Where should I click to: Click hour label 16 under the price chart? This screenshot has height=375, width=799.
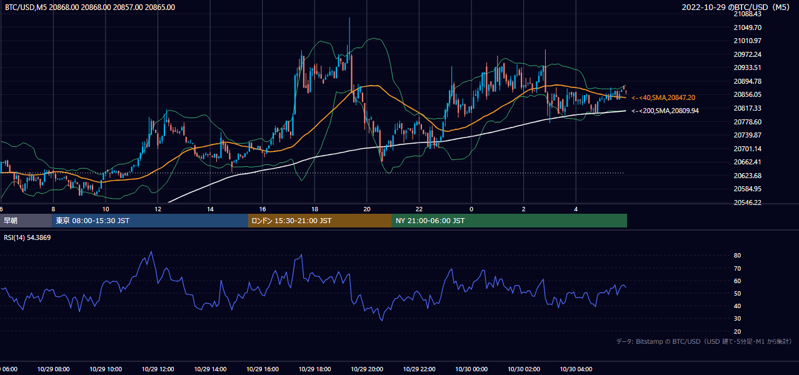[263, 209]
